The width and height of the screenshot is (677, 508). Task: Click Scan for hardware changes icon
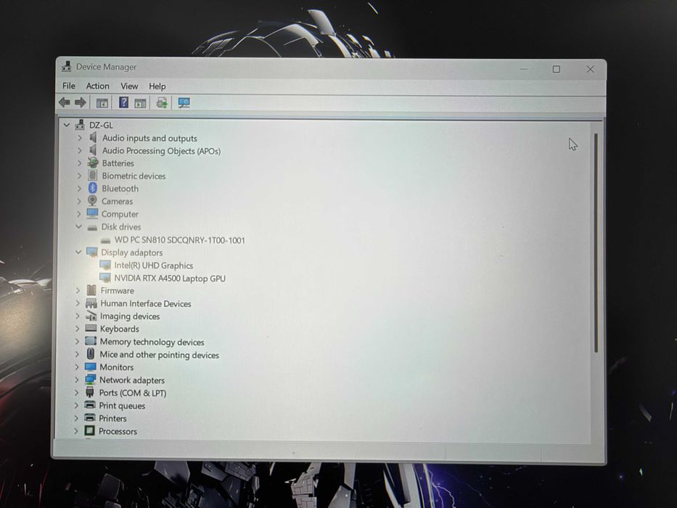point(184,103)
